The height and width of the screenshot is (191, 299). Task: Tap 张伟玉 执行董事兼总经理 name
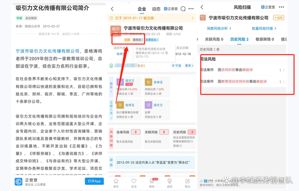(130, 105)
